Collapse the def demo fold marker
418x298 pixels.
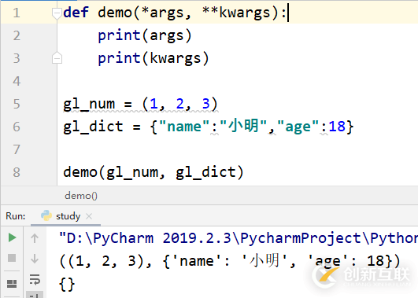57,13
